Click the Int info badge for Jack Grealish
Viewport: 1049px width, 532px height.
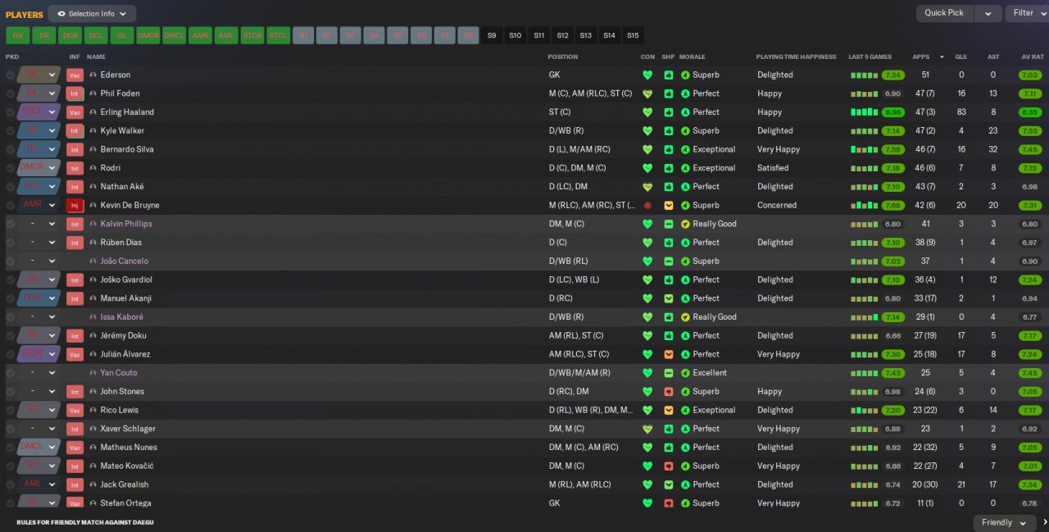[75, 484]
